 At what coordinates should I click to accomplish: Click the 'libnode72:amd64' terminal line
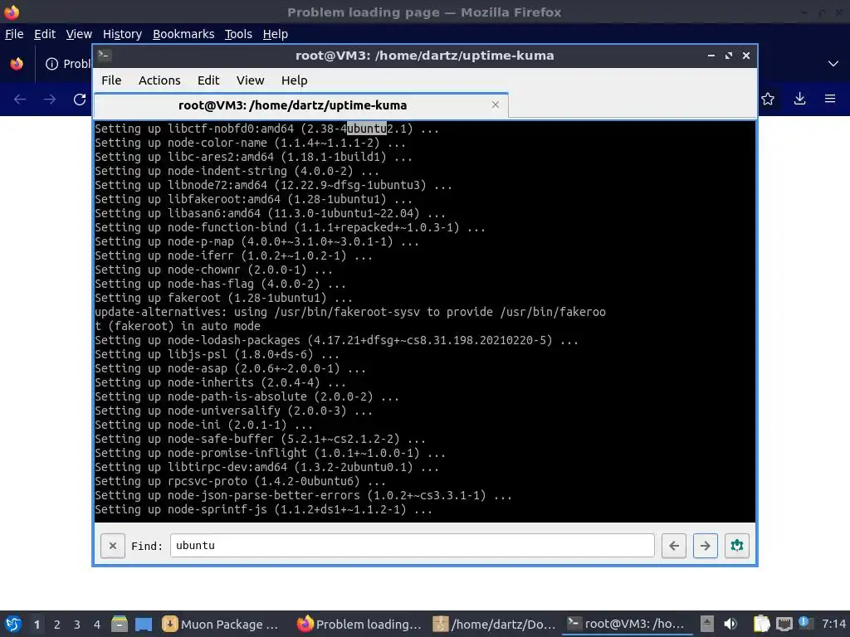point(273,185)
